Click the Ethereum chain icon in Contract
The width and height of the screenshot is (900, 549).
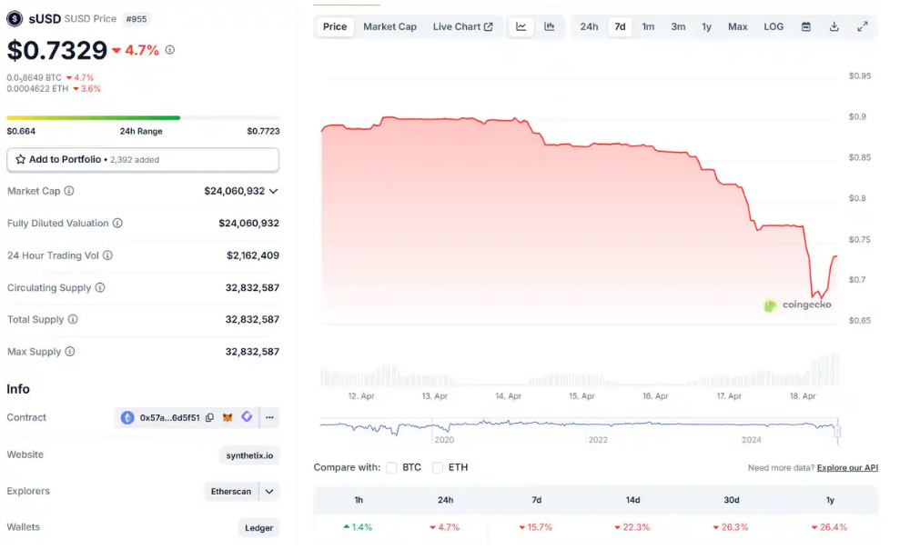click(x=127, y=418)
